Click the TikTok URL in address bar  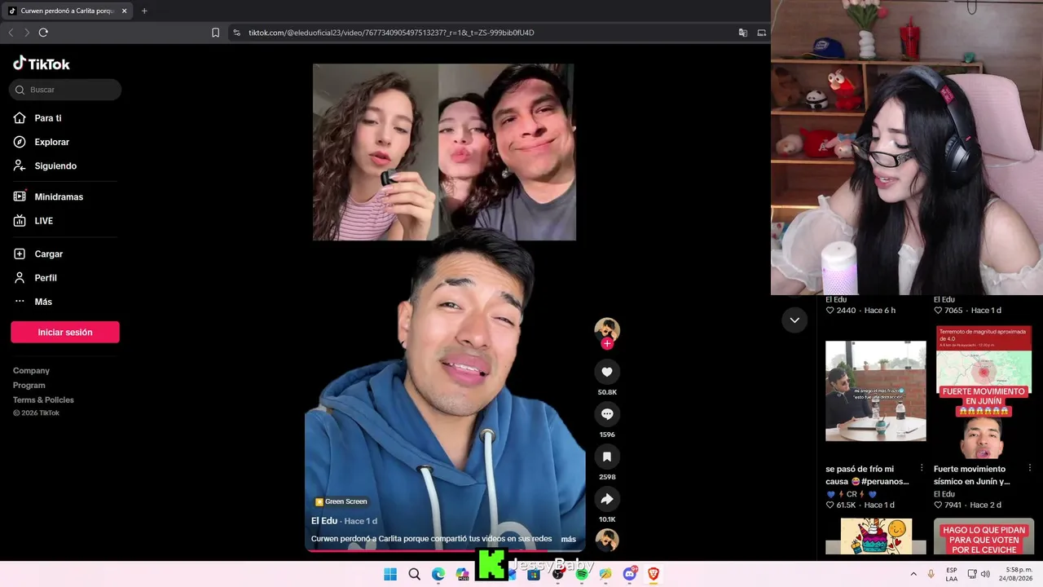(x=391, y=33)
